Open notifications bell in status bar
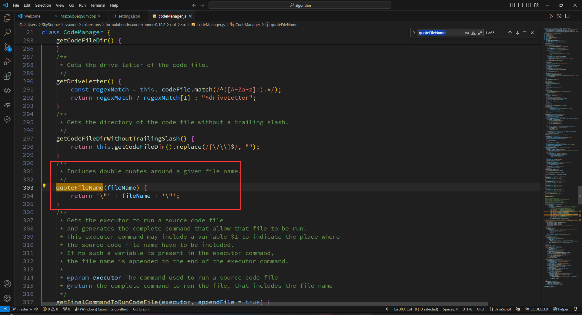The height and width of the screenshot is (315, 582). (575, 309)
